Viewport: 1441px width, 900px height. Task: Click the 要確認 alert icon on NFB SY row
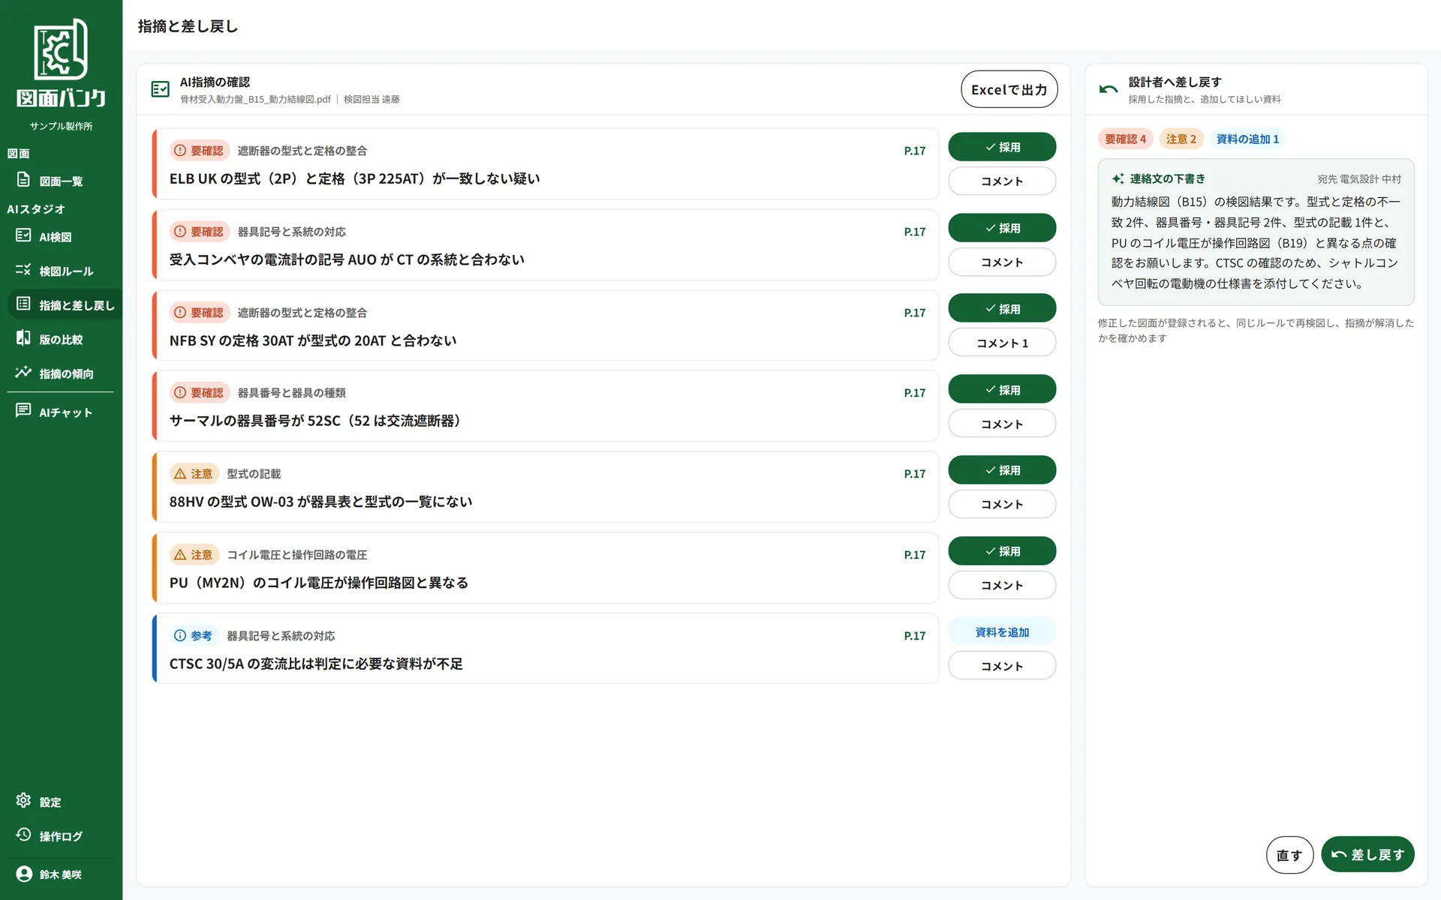(x=180, y=313)
